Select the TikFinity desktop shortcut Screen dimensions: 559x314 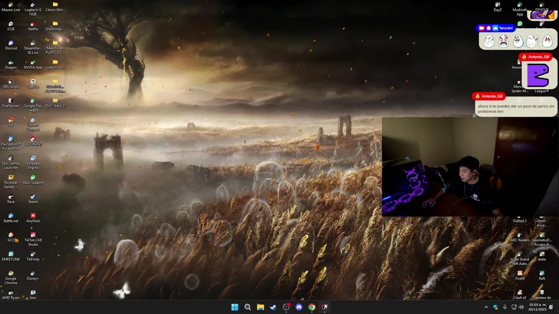pyautogui.click(x=33, y=256)
